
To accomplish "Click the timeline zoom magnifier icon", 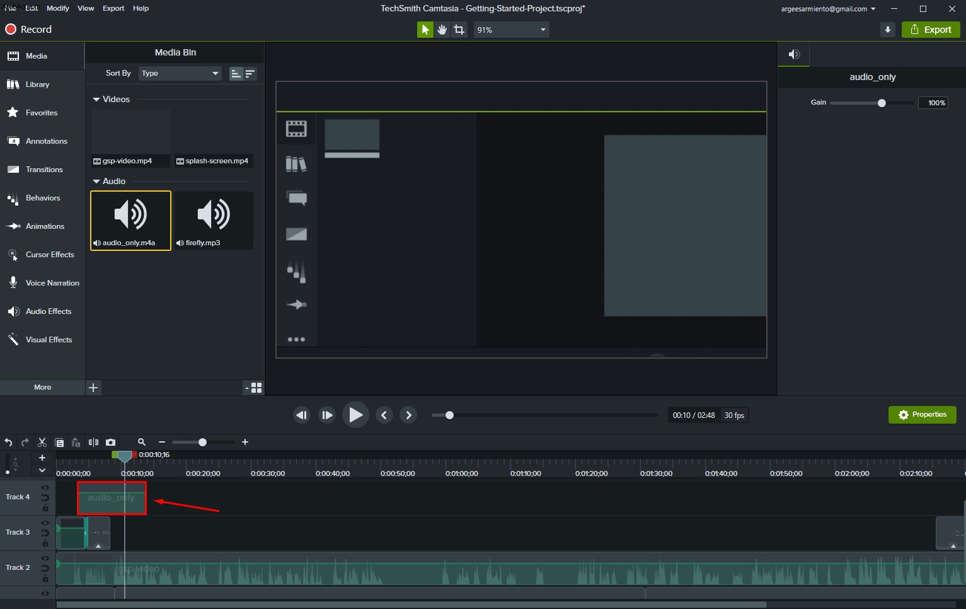I will (x=142, y=443).
